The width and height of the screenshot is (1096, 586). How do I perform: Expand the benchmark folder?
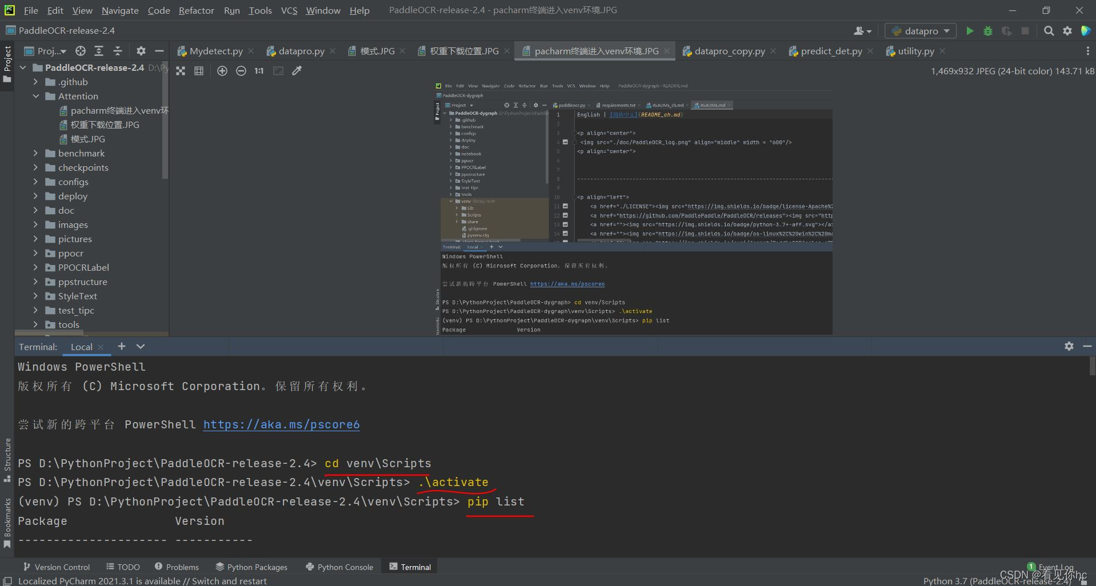click(x=35, y=153)
